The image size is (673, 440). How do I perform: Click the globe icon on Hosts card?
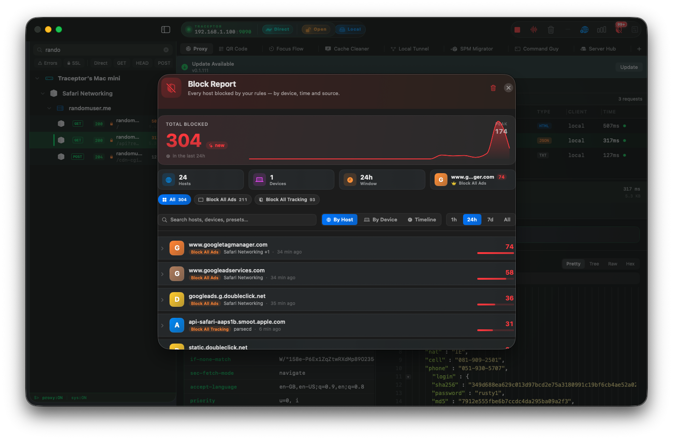(x=169, y=180)
